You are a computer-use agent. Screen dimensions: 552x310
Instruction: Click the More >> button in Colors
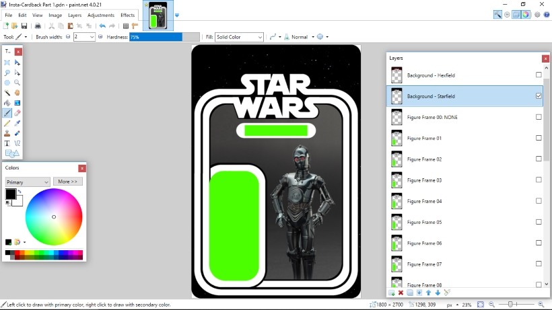click(x=67, y=182)
